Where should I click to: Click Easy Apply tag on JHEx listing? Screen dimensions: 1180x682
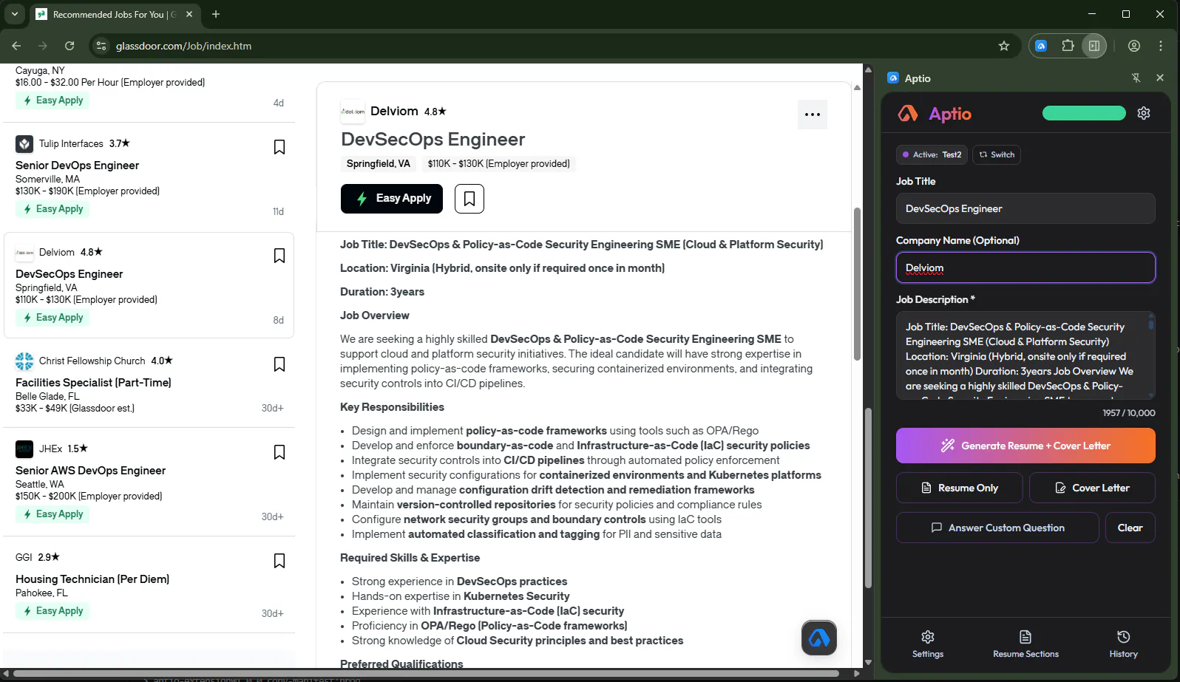tap(52, 514)
